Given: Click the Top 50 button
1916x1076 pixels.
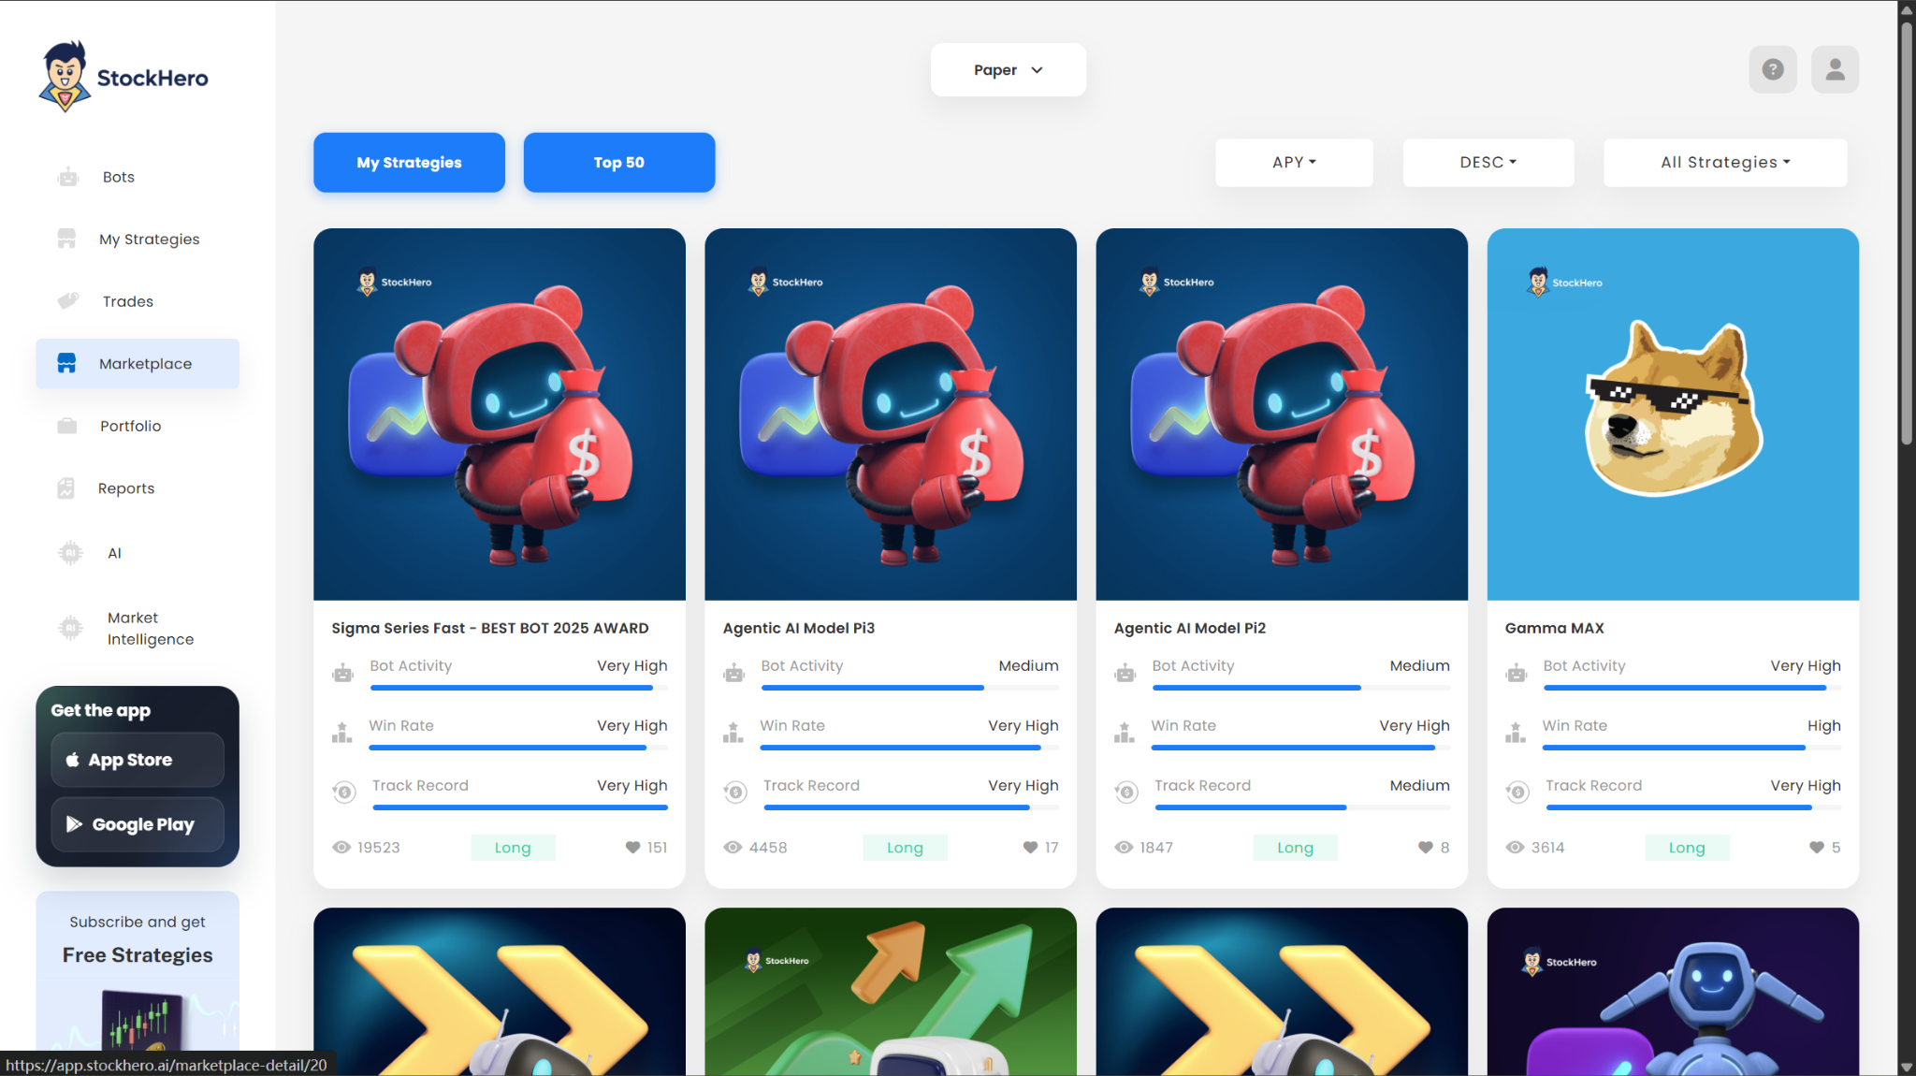Looking at the screenshot, I should click(618, 162).
